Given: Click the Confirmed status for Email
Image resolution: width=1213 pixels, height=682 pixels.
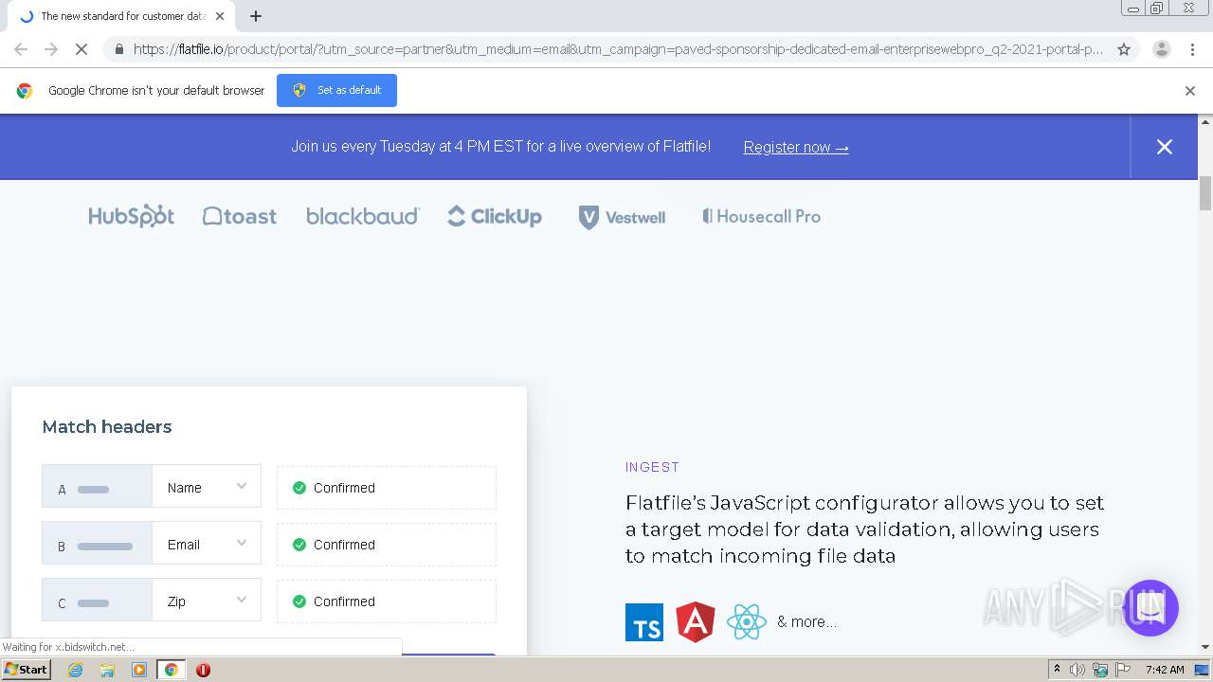Looking at the screenshot, I should (x=387, y=545).
